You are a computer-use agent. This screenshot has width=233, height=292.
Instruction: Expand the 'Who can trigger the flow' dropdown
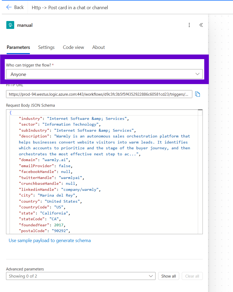point(104,74)
